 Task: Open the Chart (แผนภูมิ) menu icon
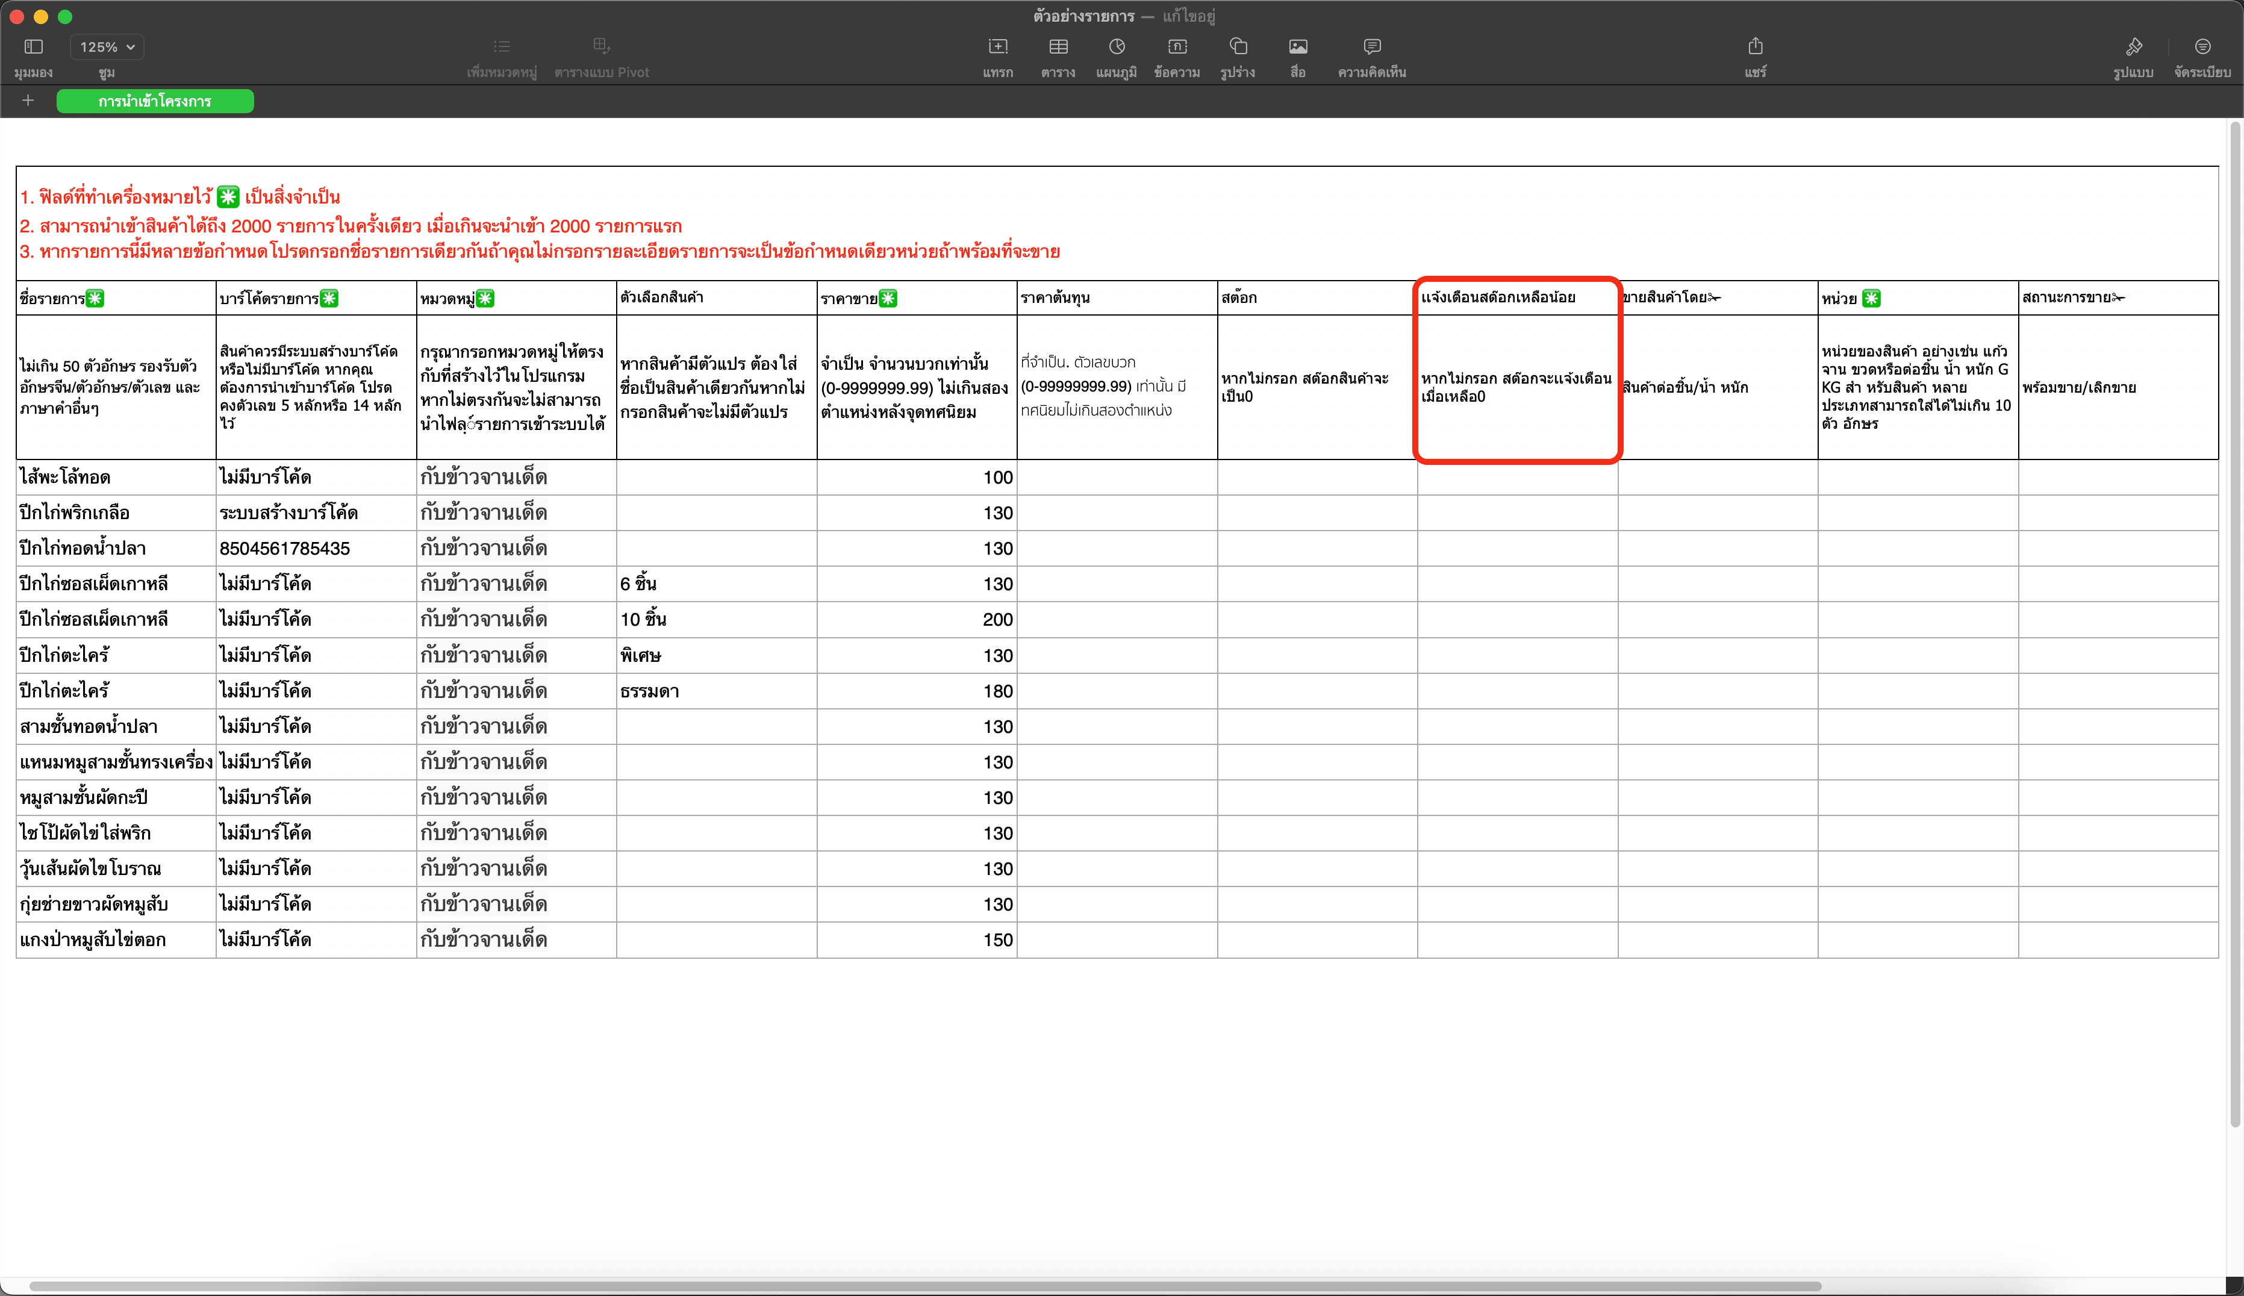tap(1116, 46)
